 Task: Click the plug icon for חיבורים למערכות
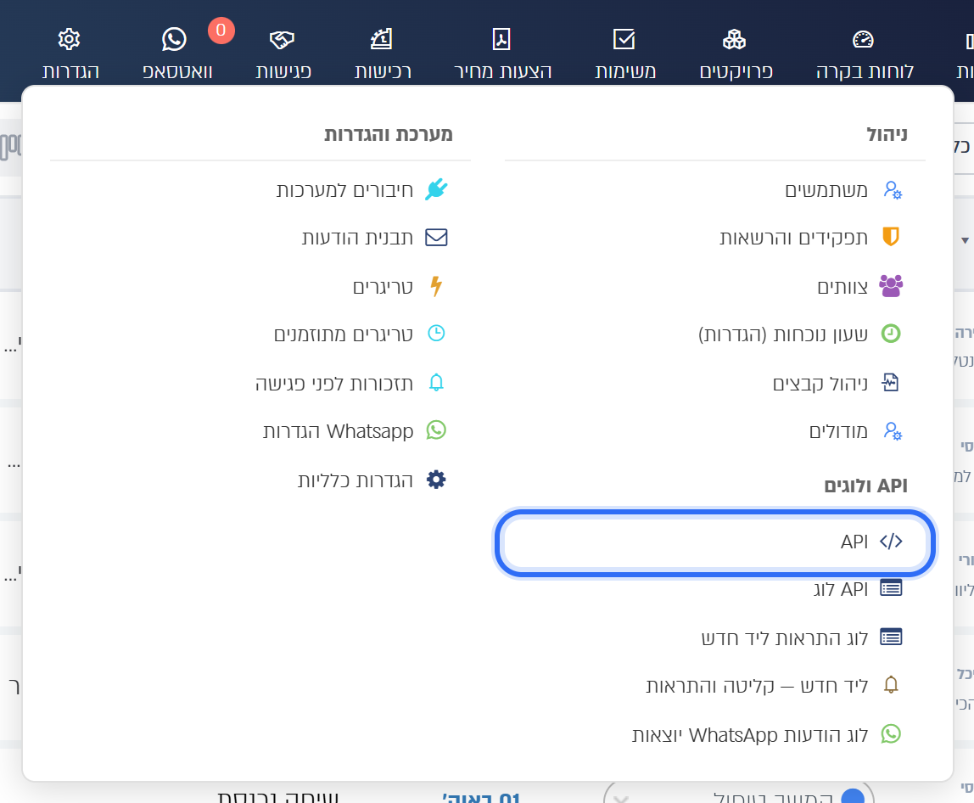coord(436,189)
